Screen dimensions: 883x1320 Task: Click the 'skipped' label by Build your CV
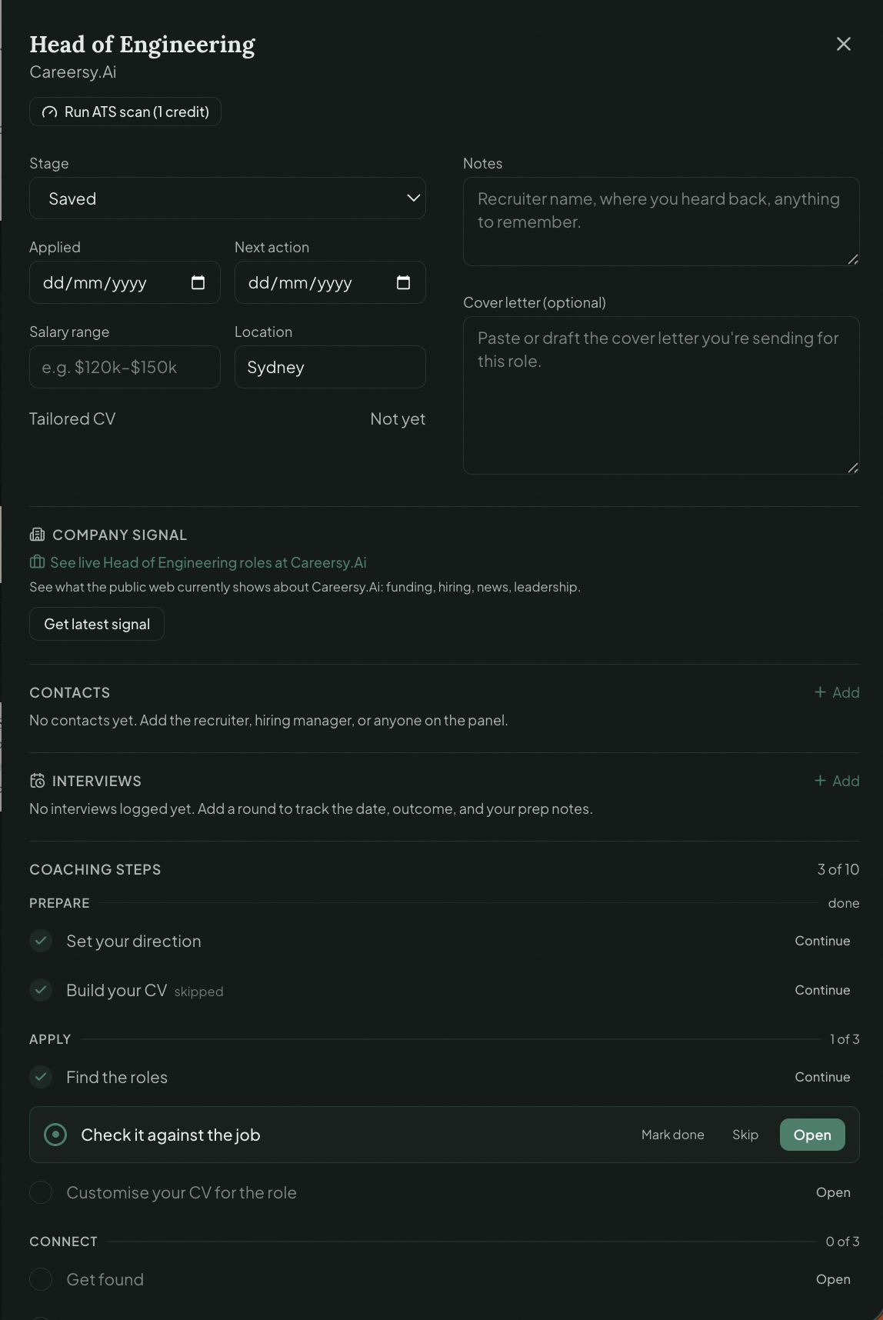click(x=198, y=992)
